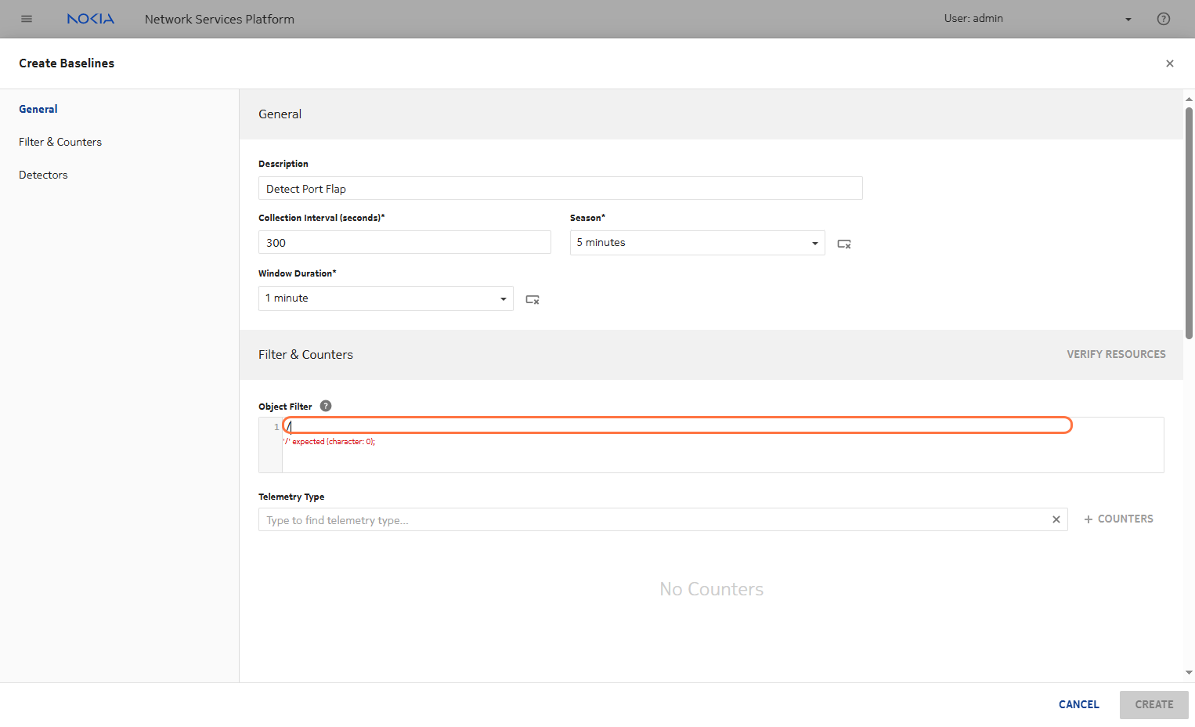Expand the Window Duration dropdown
This screenshot has width=1195, height=727.
tap(503, 298)
